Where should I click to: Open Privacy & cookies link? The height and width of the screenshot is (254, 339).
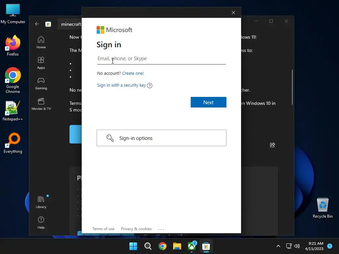(136, 229)
